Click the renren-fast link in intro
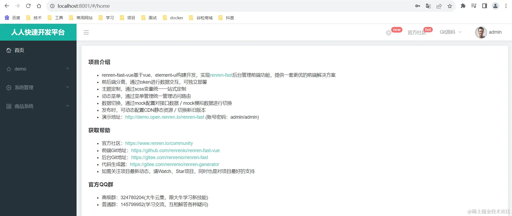Screen dimensions: 512x216 tap(221, 75)
